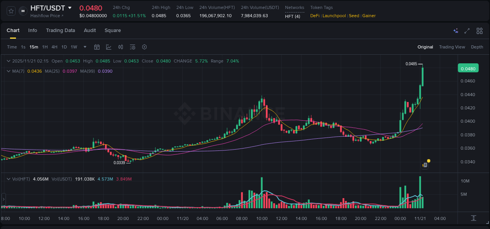Expand more time intervals dropdown arrow
490x229 pixels.
coord(85,47)
